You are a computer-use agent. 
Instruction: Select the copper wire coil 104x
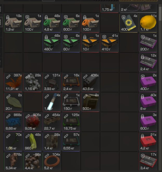[x=52, y=161]
